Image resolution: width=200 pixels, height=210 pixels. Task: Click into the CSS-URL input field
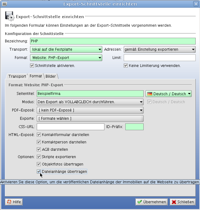(70, 127)
